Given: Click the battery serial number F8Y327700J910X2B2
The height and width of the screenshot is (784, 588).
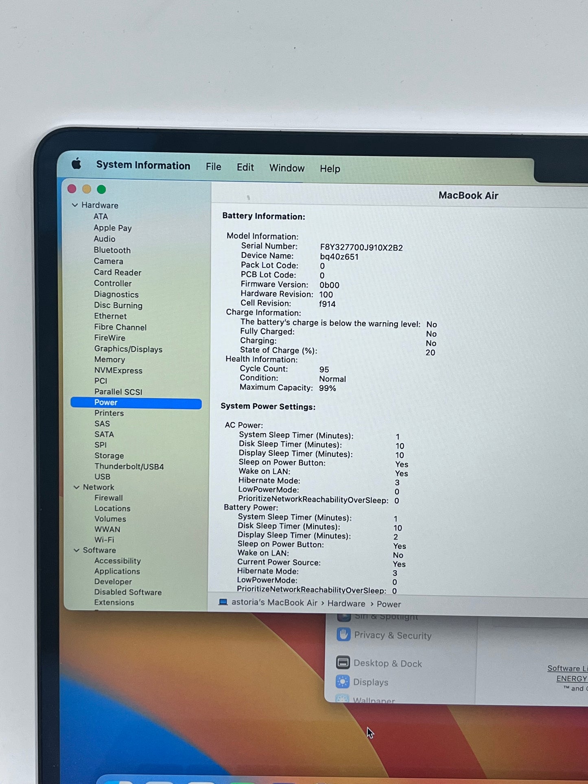Looking at the screenshot, I should click(361, 247).
